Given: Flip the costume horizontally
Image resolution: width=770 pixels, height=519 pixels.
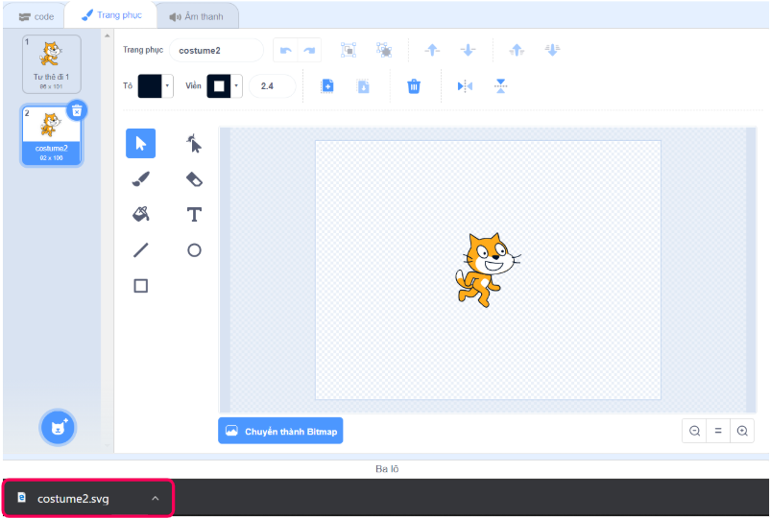Looking at the screenshot, I should [465, 86].
